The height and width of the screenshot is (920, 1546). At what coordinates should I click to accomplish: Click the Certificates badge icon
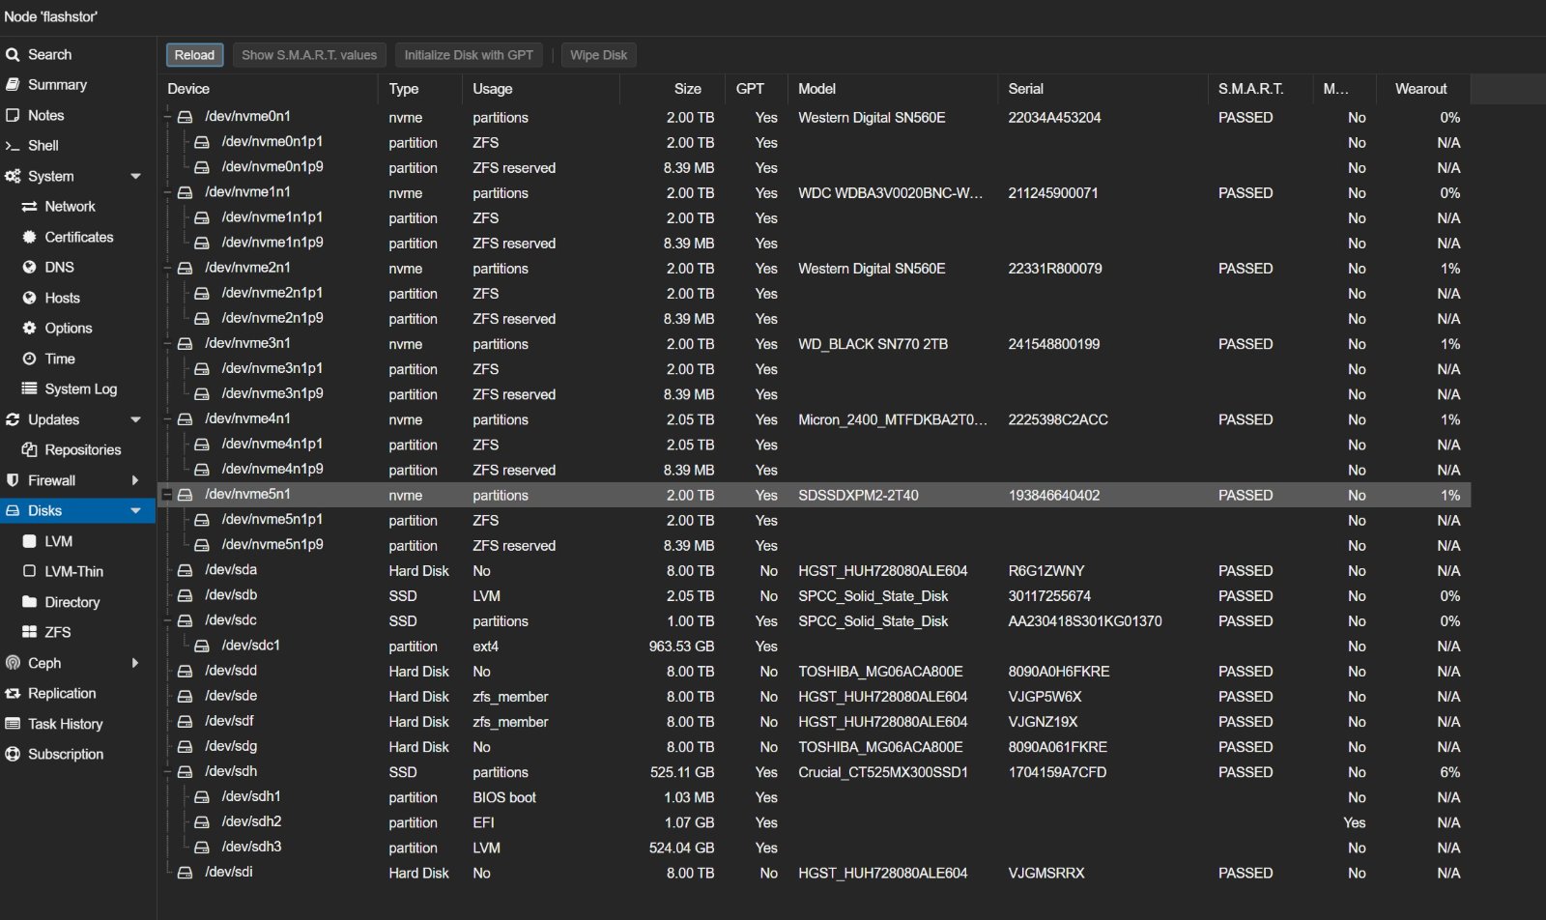[29, 237]
